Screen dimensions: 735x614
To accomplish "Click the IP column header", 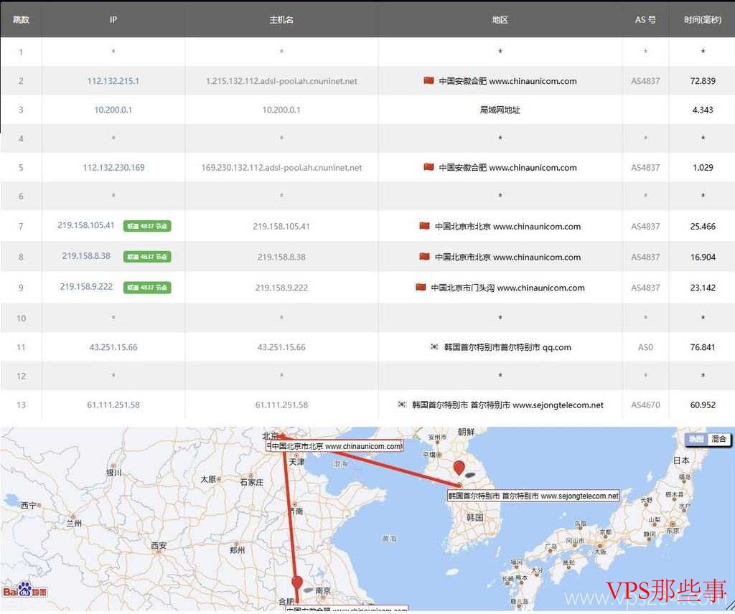I will click(113, 19).
